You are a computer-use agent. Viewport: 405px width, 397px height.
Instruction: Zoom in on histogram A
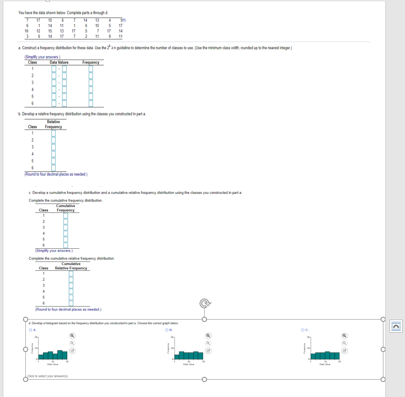72,336
